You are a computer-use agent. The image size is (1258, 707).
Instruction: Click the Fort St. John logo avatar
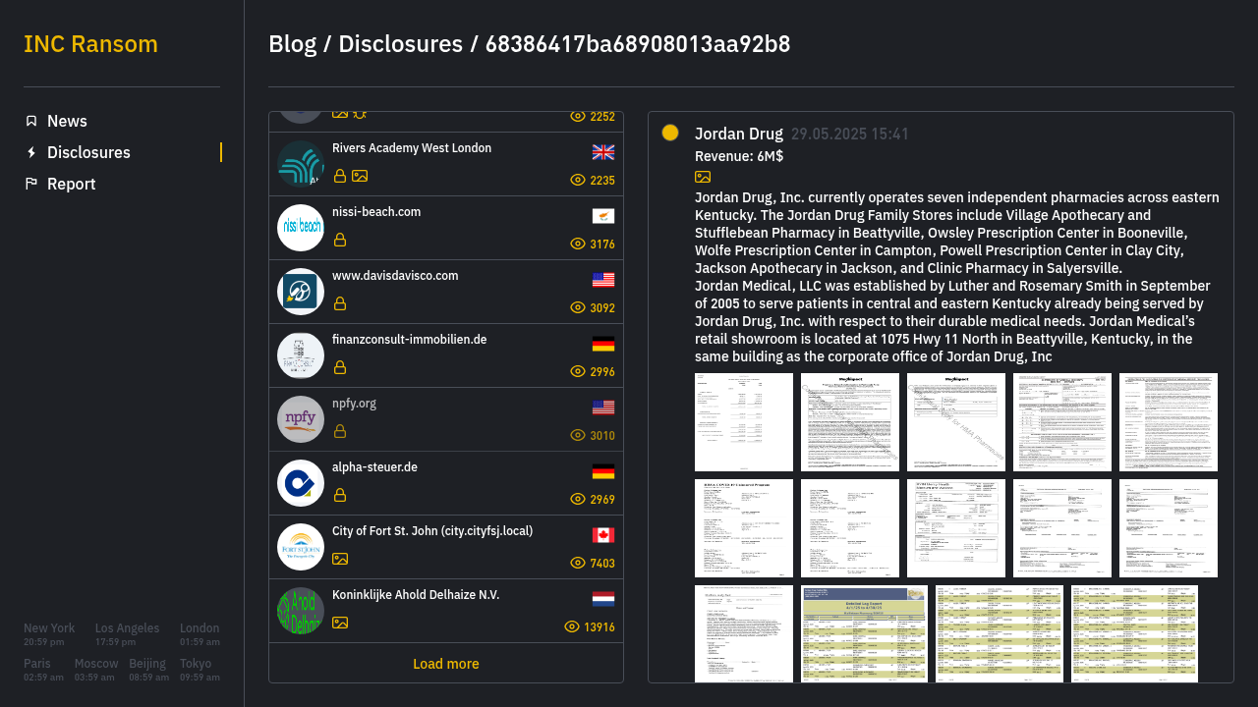click(x=301, y=547)
